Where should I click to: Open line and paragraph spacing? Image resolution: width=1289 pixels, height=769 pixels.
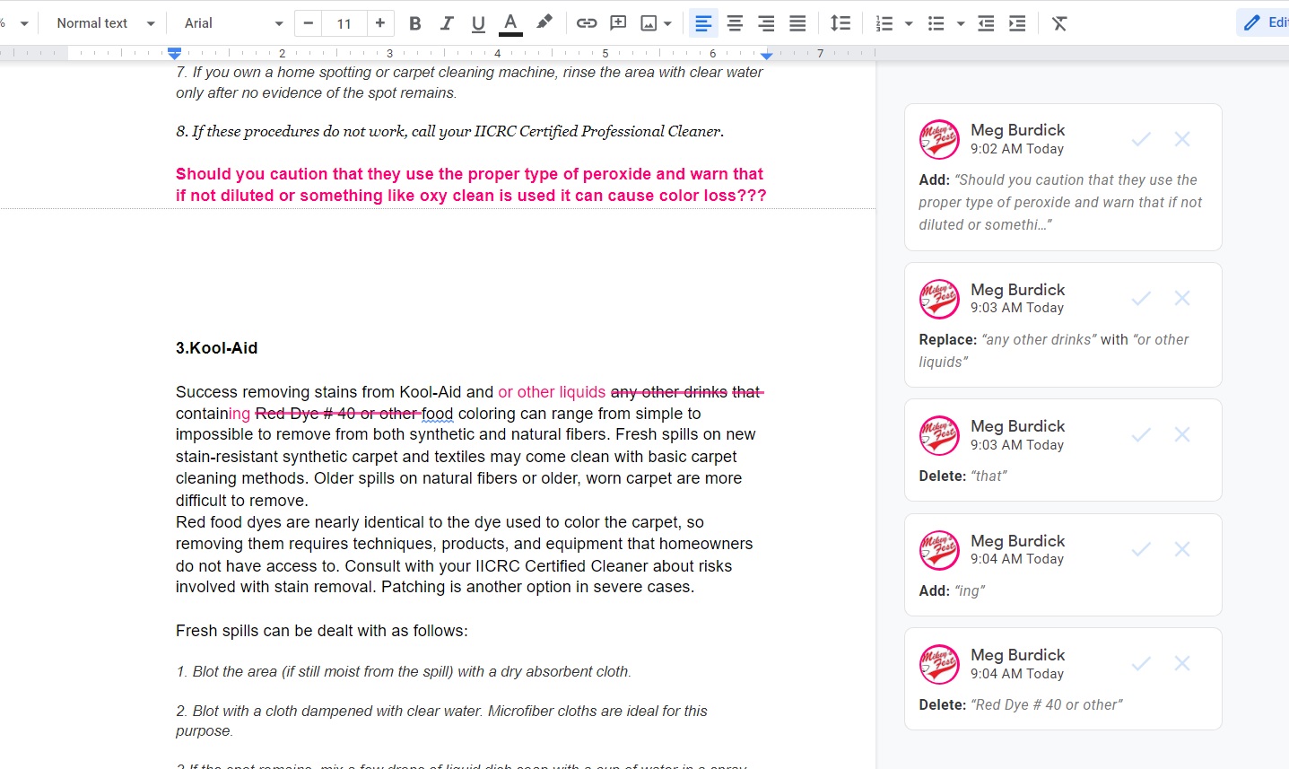[840, 23]
